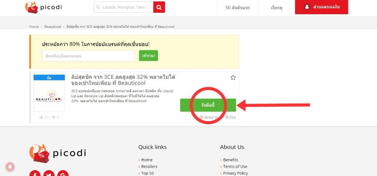377x176 pixels.
Task: Favorite the deal with the star icon
Action: (x=233, y=78)
